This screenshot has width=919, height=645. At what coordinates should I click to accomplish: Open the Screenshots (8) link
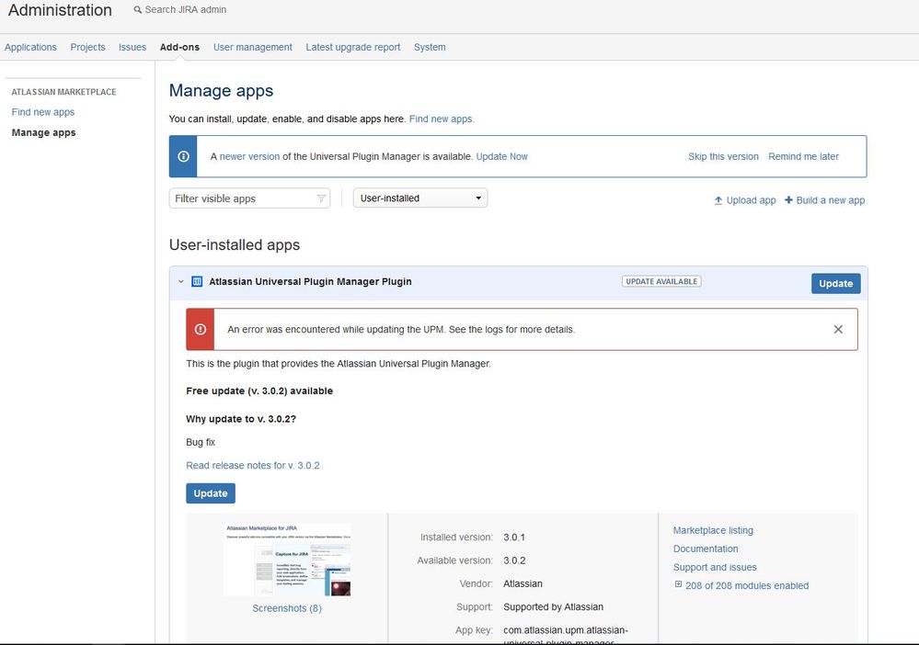pos(287,608)
